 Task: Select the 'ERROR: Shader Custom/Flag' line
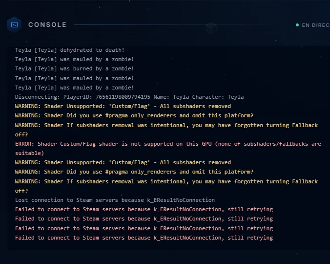168,148
